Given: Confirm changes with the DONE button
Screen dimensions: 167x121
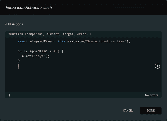Looking at the screenshot, I should pyautogui.click(x=151, y=111).
